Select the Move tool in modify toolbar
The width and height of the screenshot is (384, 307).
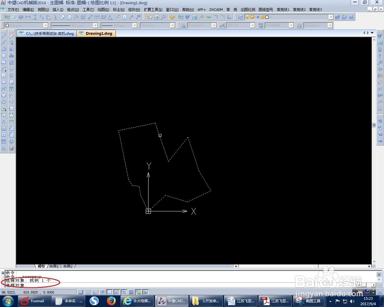click(x=11, y=69)
